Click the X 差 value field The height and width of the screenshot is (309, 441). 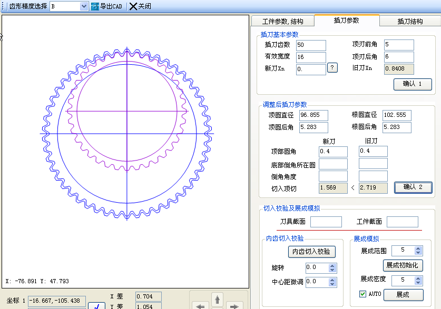click(x=149, y=297)
